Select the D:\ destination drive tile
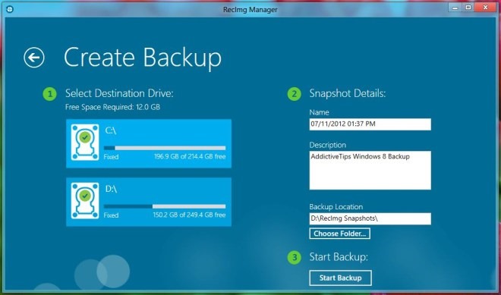The height and width of the screenshot is (295, 501). tap(149, 202)
